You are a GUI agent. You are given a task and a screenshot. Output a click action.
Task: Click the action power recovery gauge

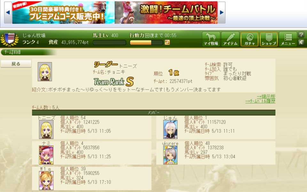pyautogui.click(x=146, y=42)
